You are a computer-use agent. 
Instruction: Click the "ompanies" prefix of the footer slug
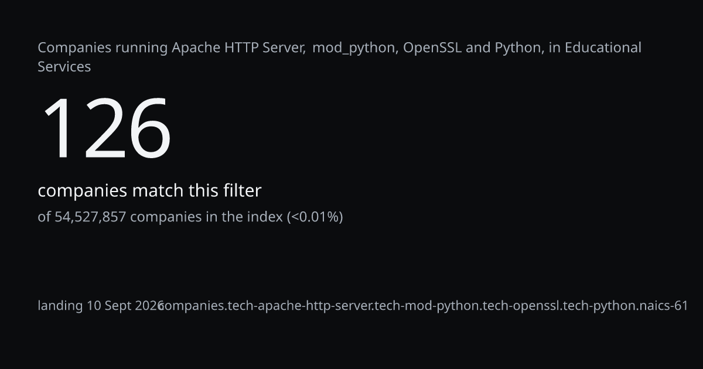coord(193,306)
